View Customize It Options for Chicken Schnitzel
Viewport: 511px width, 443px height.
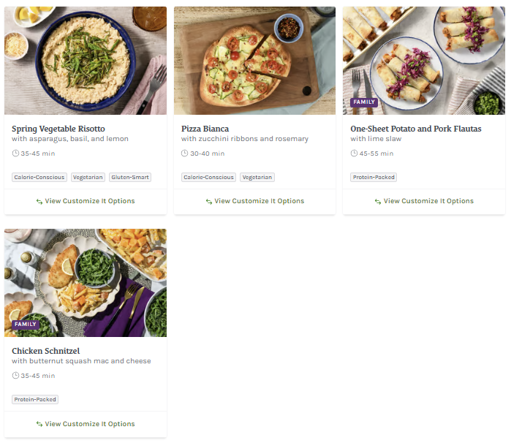tap(90, 424)
